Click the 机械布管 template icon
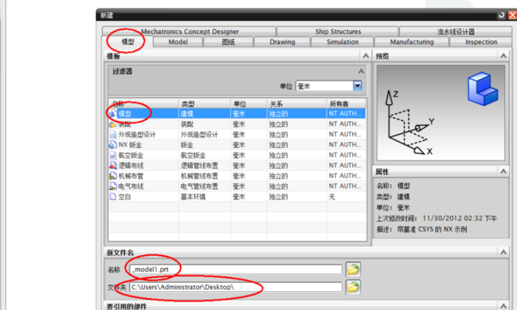 (x=112, y=176)
